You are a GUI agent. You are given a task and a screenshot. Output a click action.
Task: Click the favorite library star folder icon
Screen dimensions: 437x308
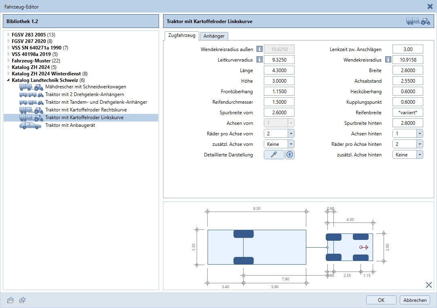coord(23,300)
